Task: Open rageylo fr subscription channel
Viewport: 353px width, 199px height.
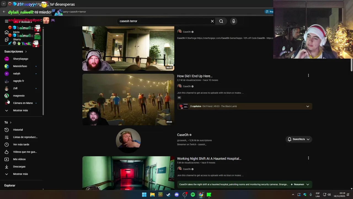Action: [x=21, y=81]
